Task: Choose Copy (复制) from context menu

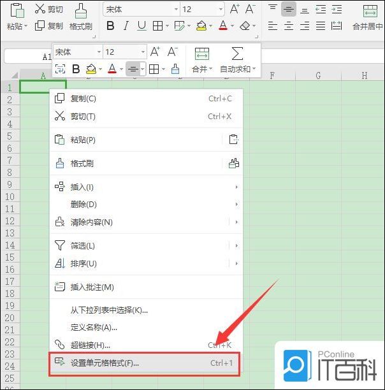Action: click(x=146, y=99)
